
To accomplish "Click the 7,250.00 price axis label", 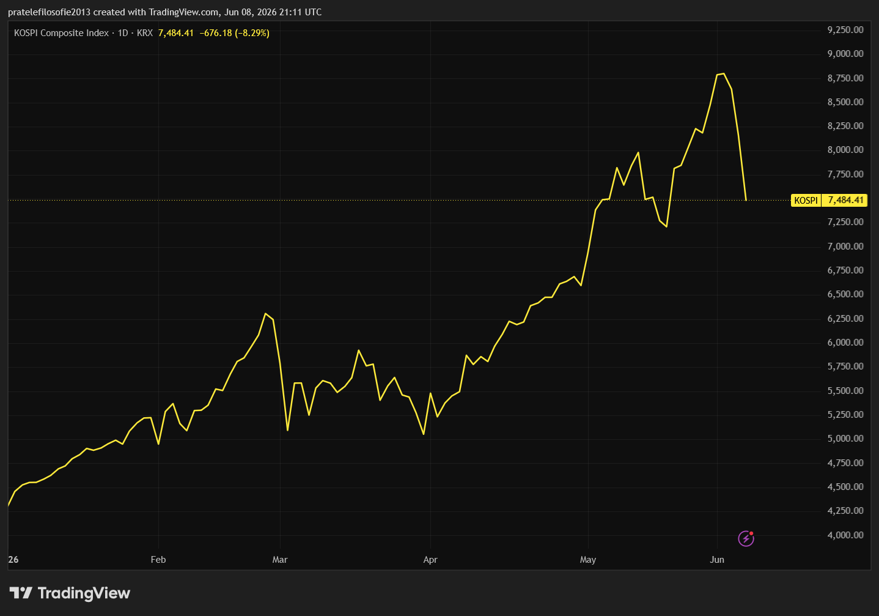I will pos(845,222).
